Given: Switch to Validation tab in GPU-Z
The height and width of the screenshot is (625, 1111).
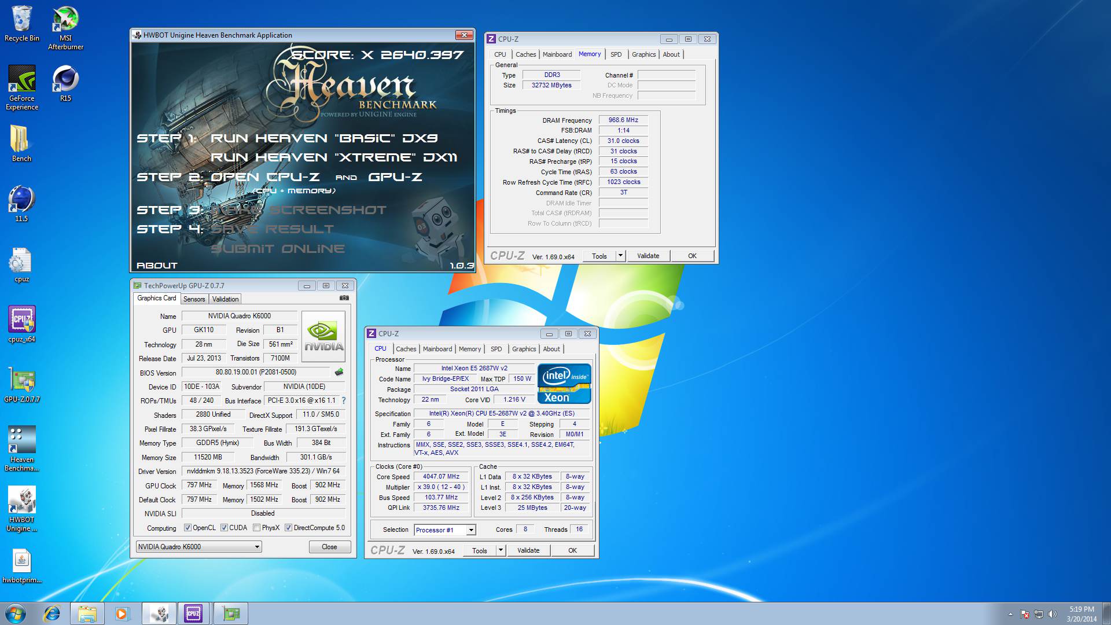Looking at the screenshot, I should [225, 299].
